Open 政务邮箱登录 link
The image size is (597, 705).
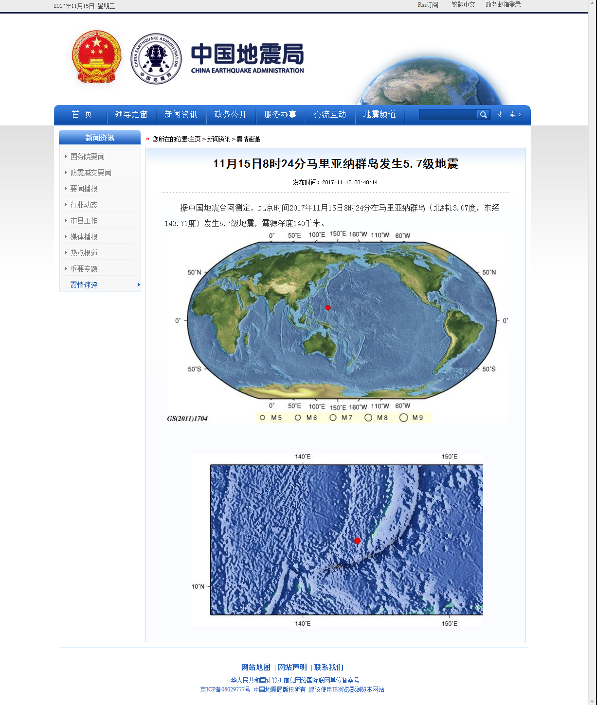(x=503, y=5)
